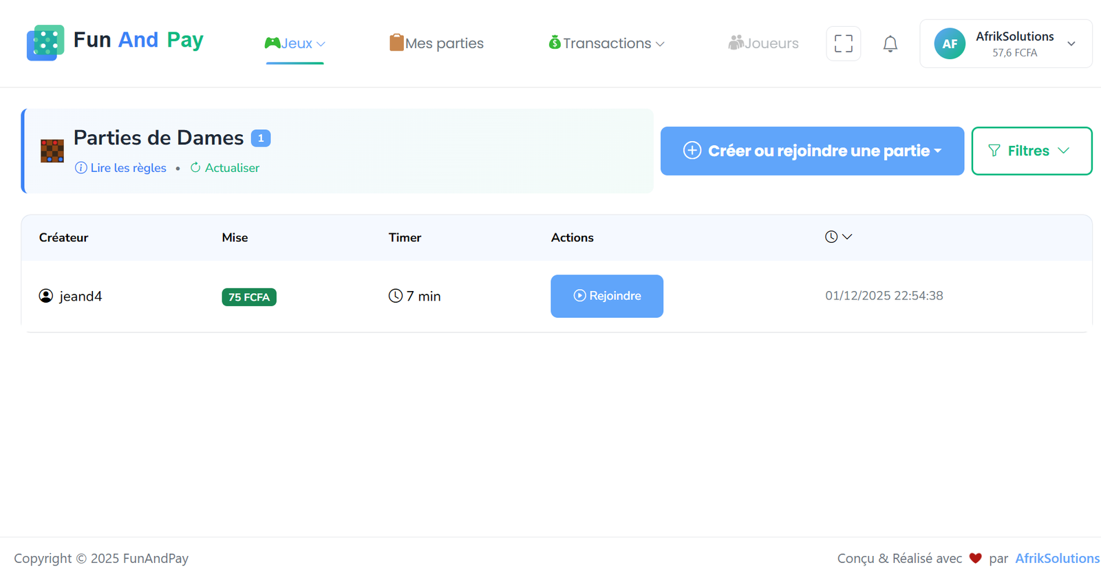Click the parties count badge showing 1
The width and height of the screenshot is (1101, 578).
(x=261, y=138)
